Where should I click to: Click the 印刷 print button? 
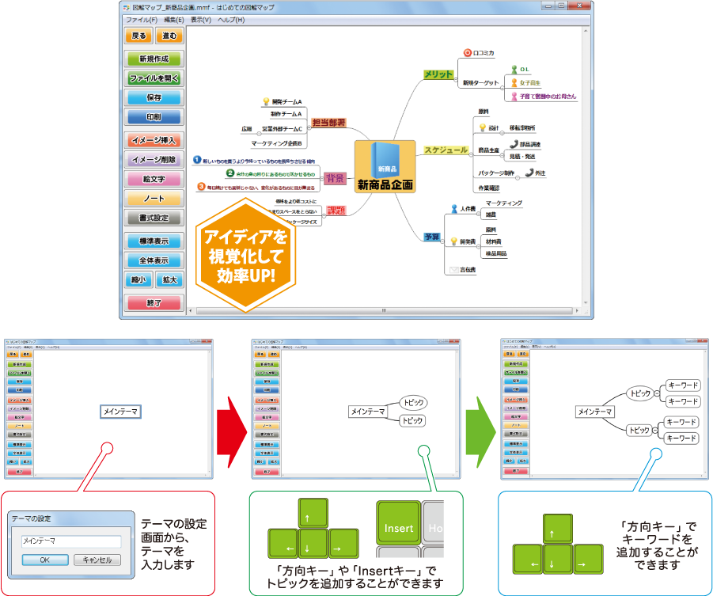[154, 117]
